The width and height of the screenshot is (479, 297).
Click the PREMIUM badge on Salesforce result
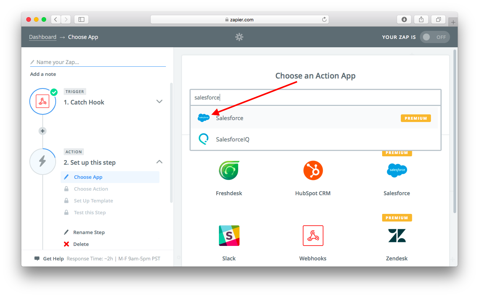point(416,118)
